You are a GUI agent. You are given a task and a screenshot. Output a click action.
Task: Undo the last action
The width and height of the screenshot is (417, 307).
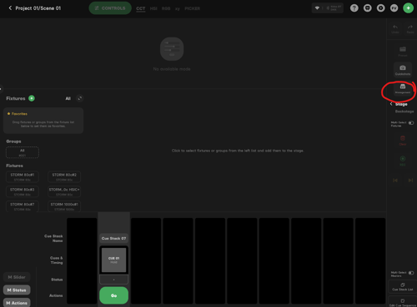(395, 29)
